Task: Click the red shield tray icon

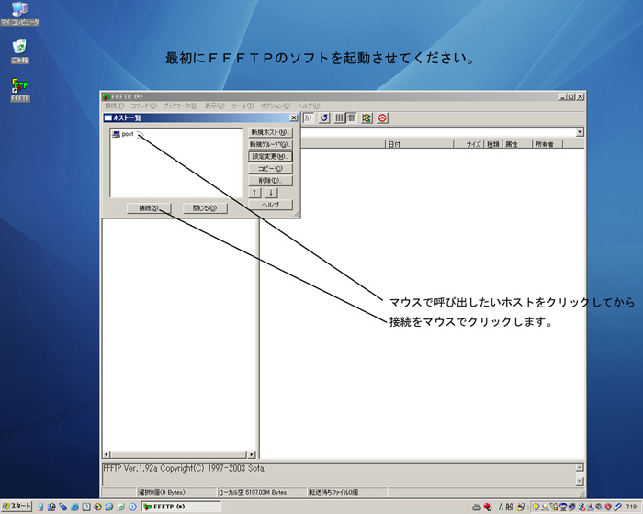Action: [x=608, y=507]
